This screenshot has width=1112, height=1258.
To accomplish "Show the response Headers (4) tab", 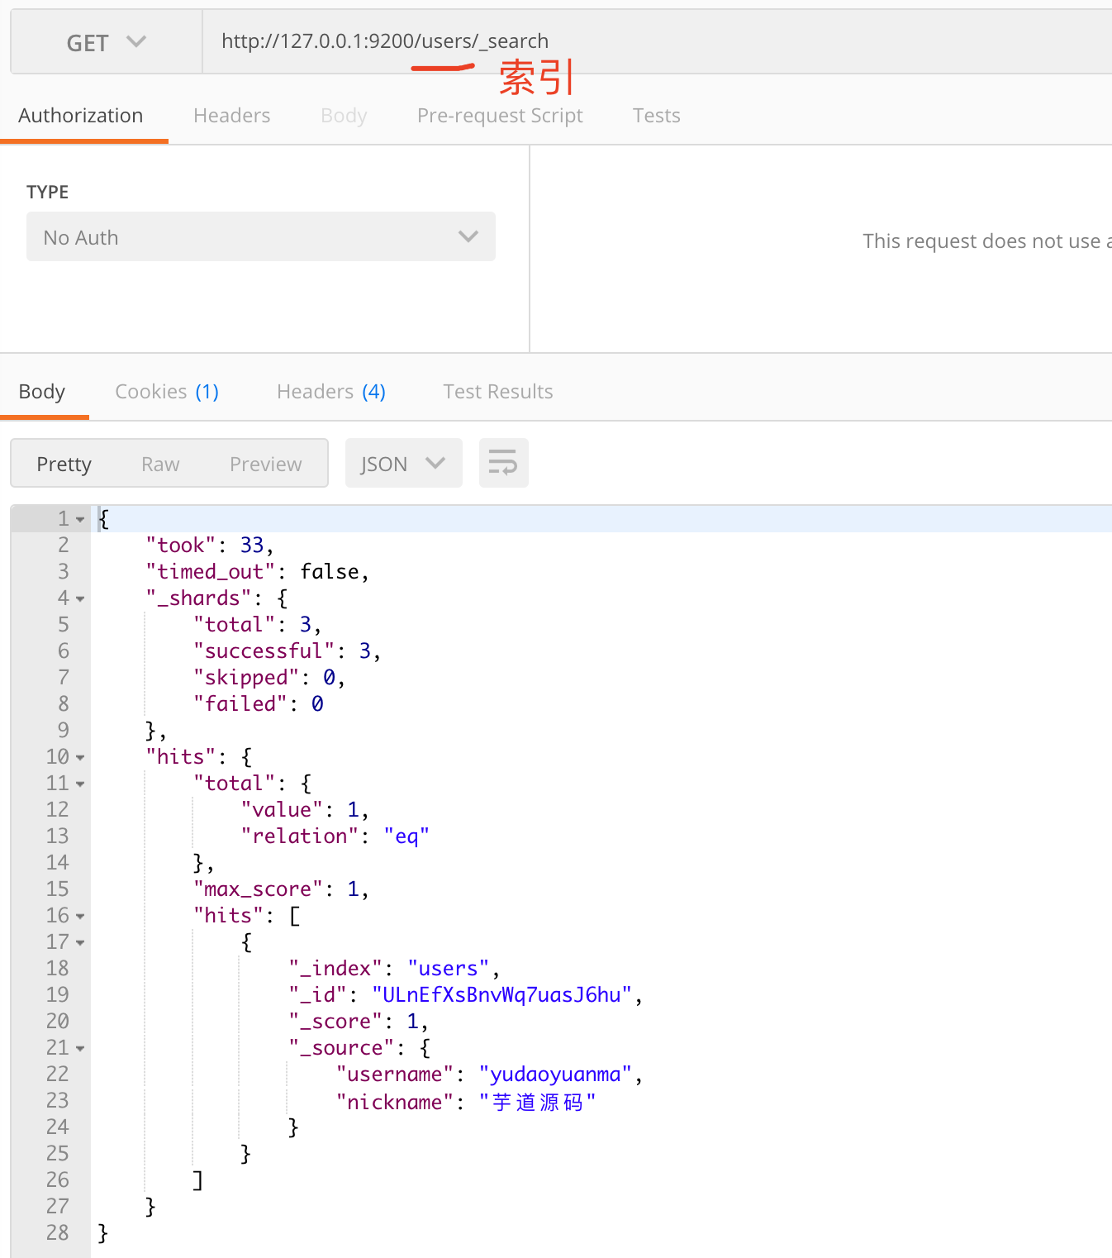I will [x=330, y=392].
